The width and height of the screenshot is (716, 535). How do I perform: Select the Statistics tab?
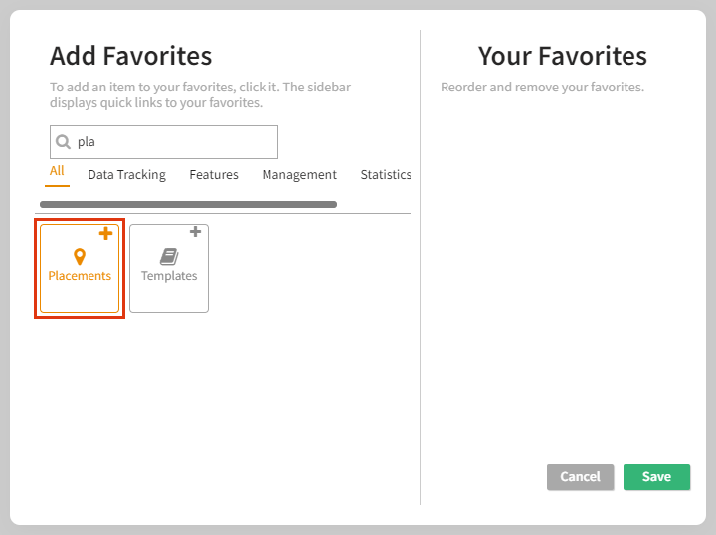point(385,175)
